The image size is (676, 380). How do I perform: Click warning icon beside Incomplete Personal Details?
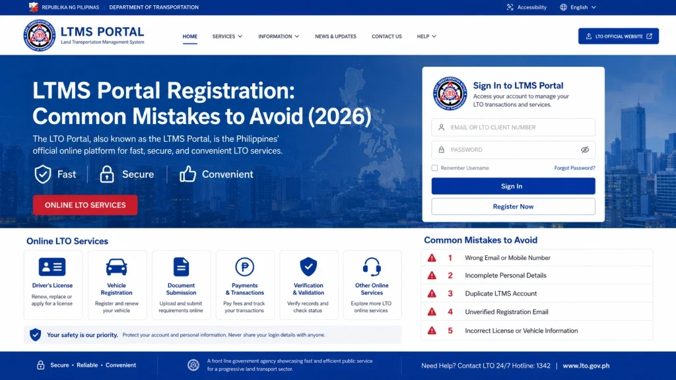pos(432,275)
